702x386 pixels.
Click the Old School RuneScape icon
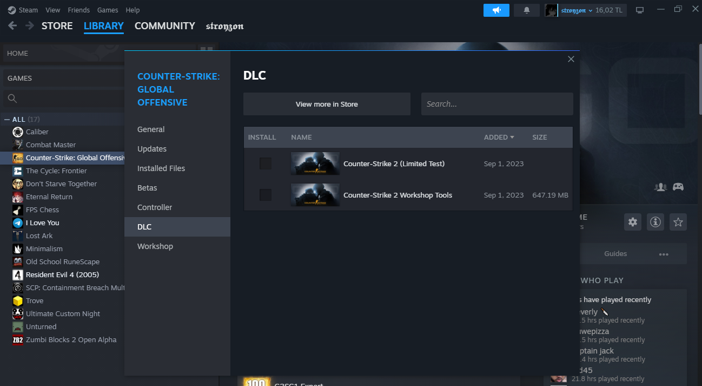[x=18, y=261]
